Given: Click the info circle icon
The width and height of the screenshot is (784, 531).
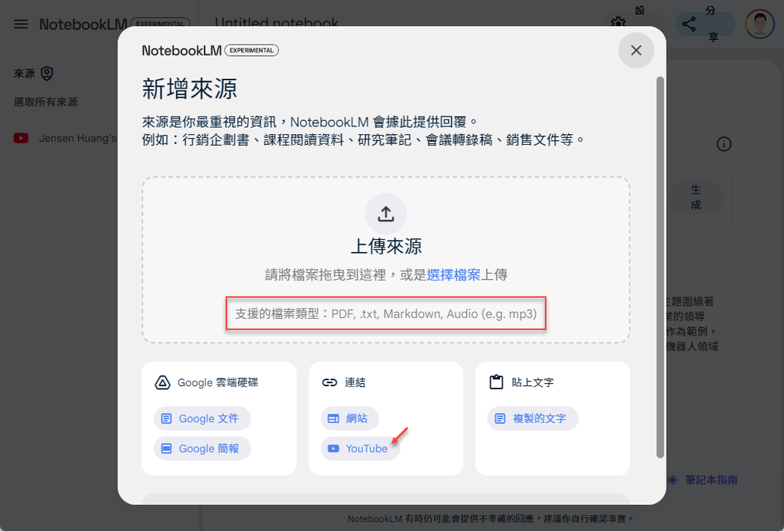Looking at the screenshot, I should pyautogui.click(x=724, y=144).
